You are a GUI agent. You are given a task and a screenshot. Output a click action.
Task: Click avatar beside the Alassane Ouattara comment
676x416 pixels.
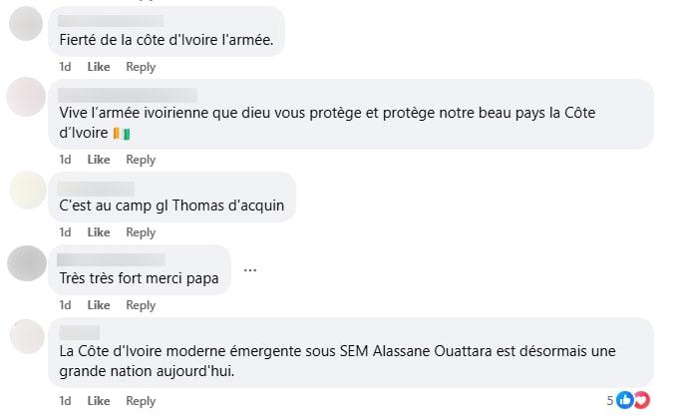tap(25, 336)
